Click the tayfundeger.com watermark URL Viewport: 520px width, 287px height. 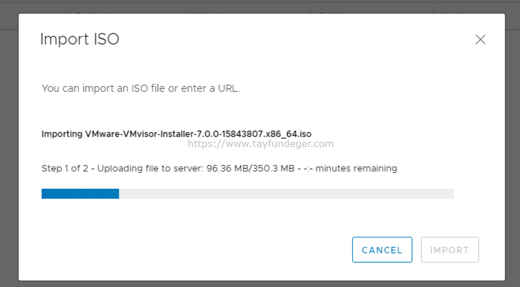(261, 144)
